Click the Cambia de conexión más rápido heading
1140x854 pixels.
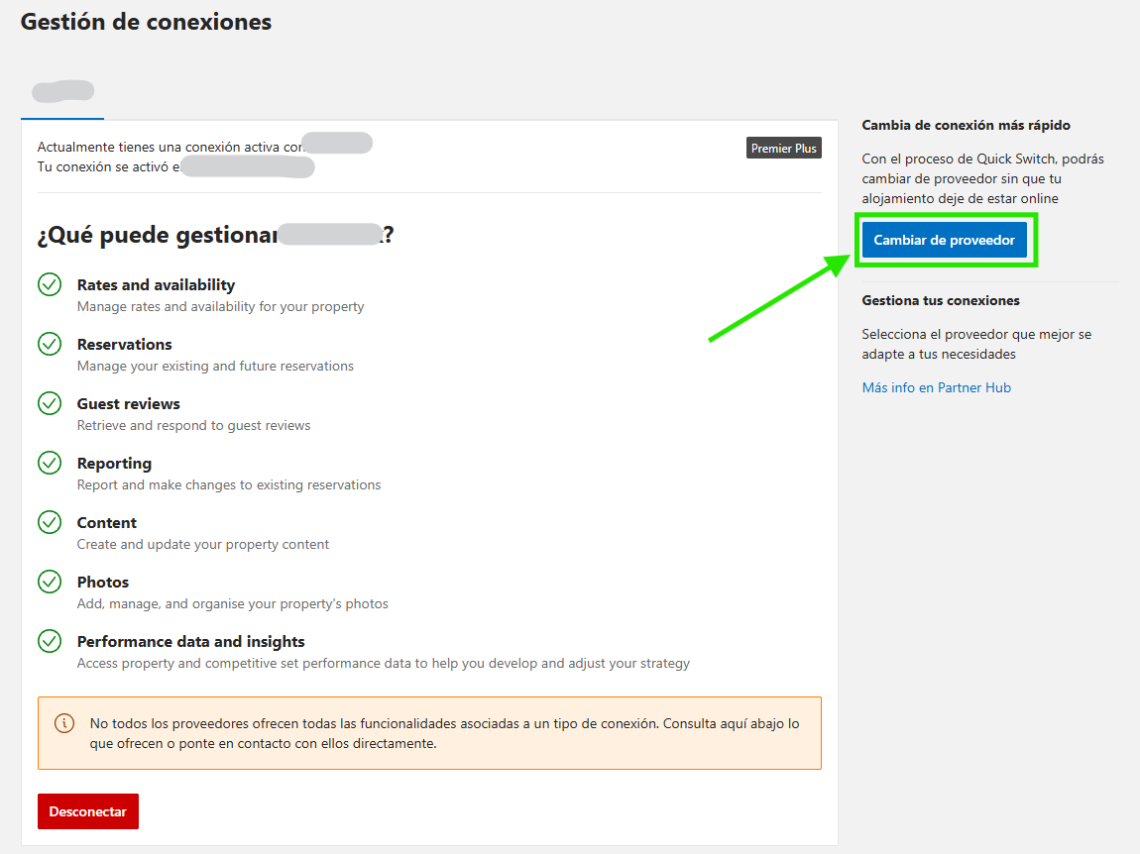pos(967,125)
